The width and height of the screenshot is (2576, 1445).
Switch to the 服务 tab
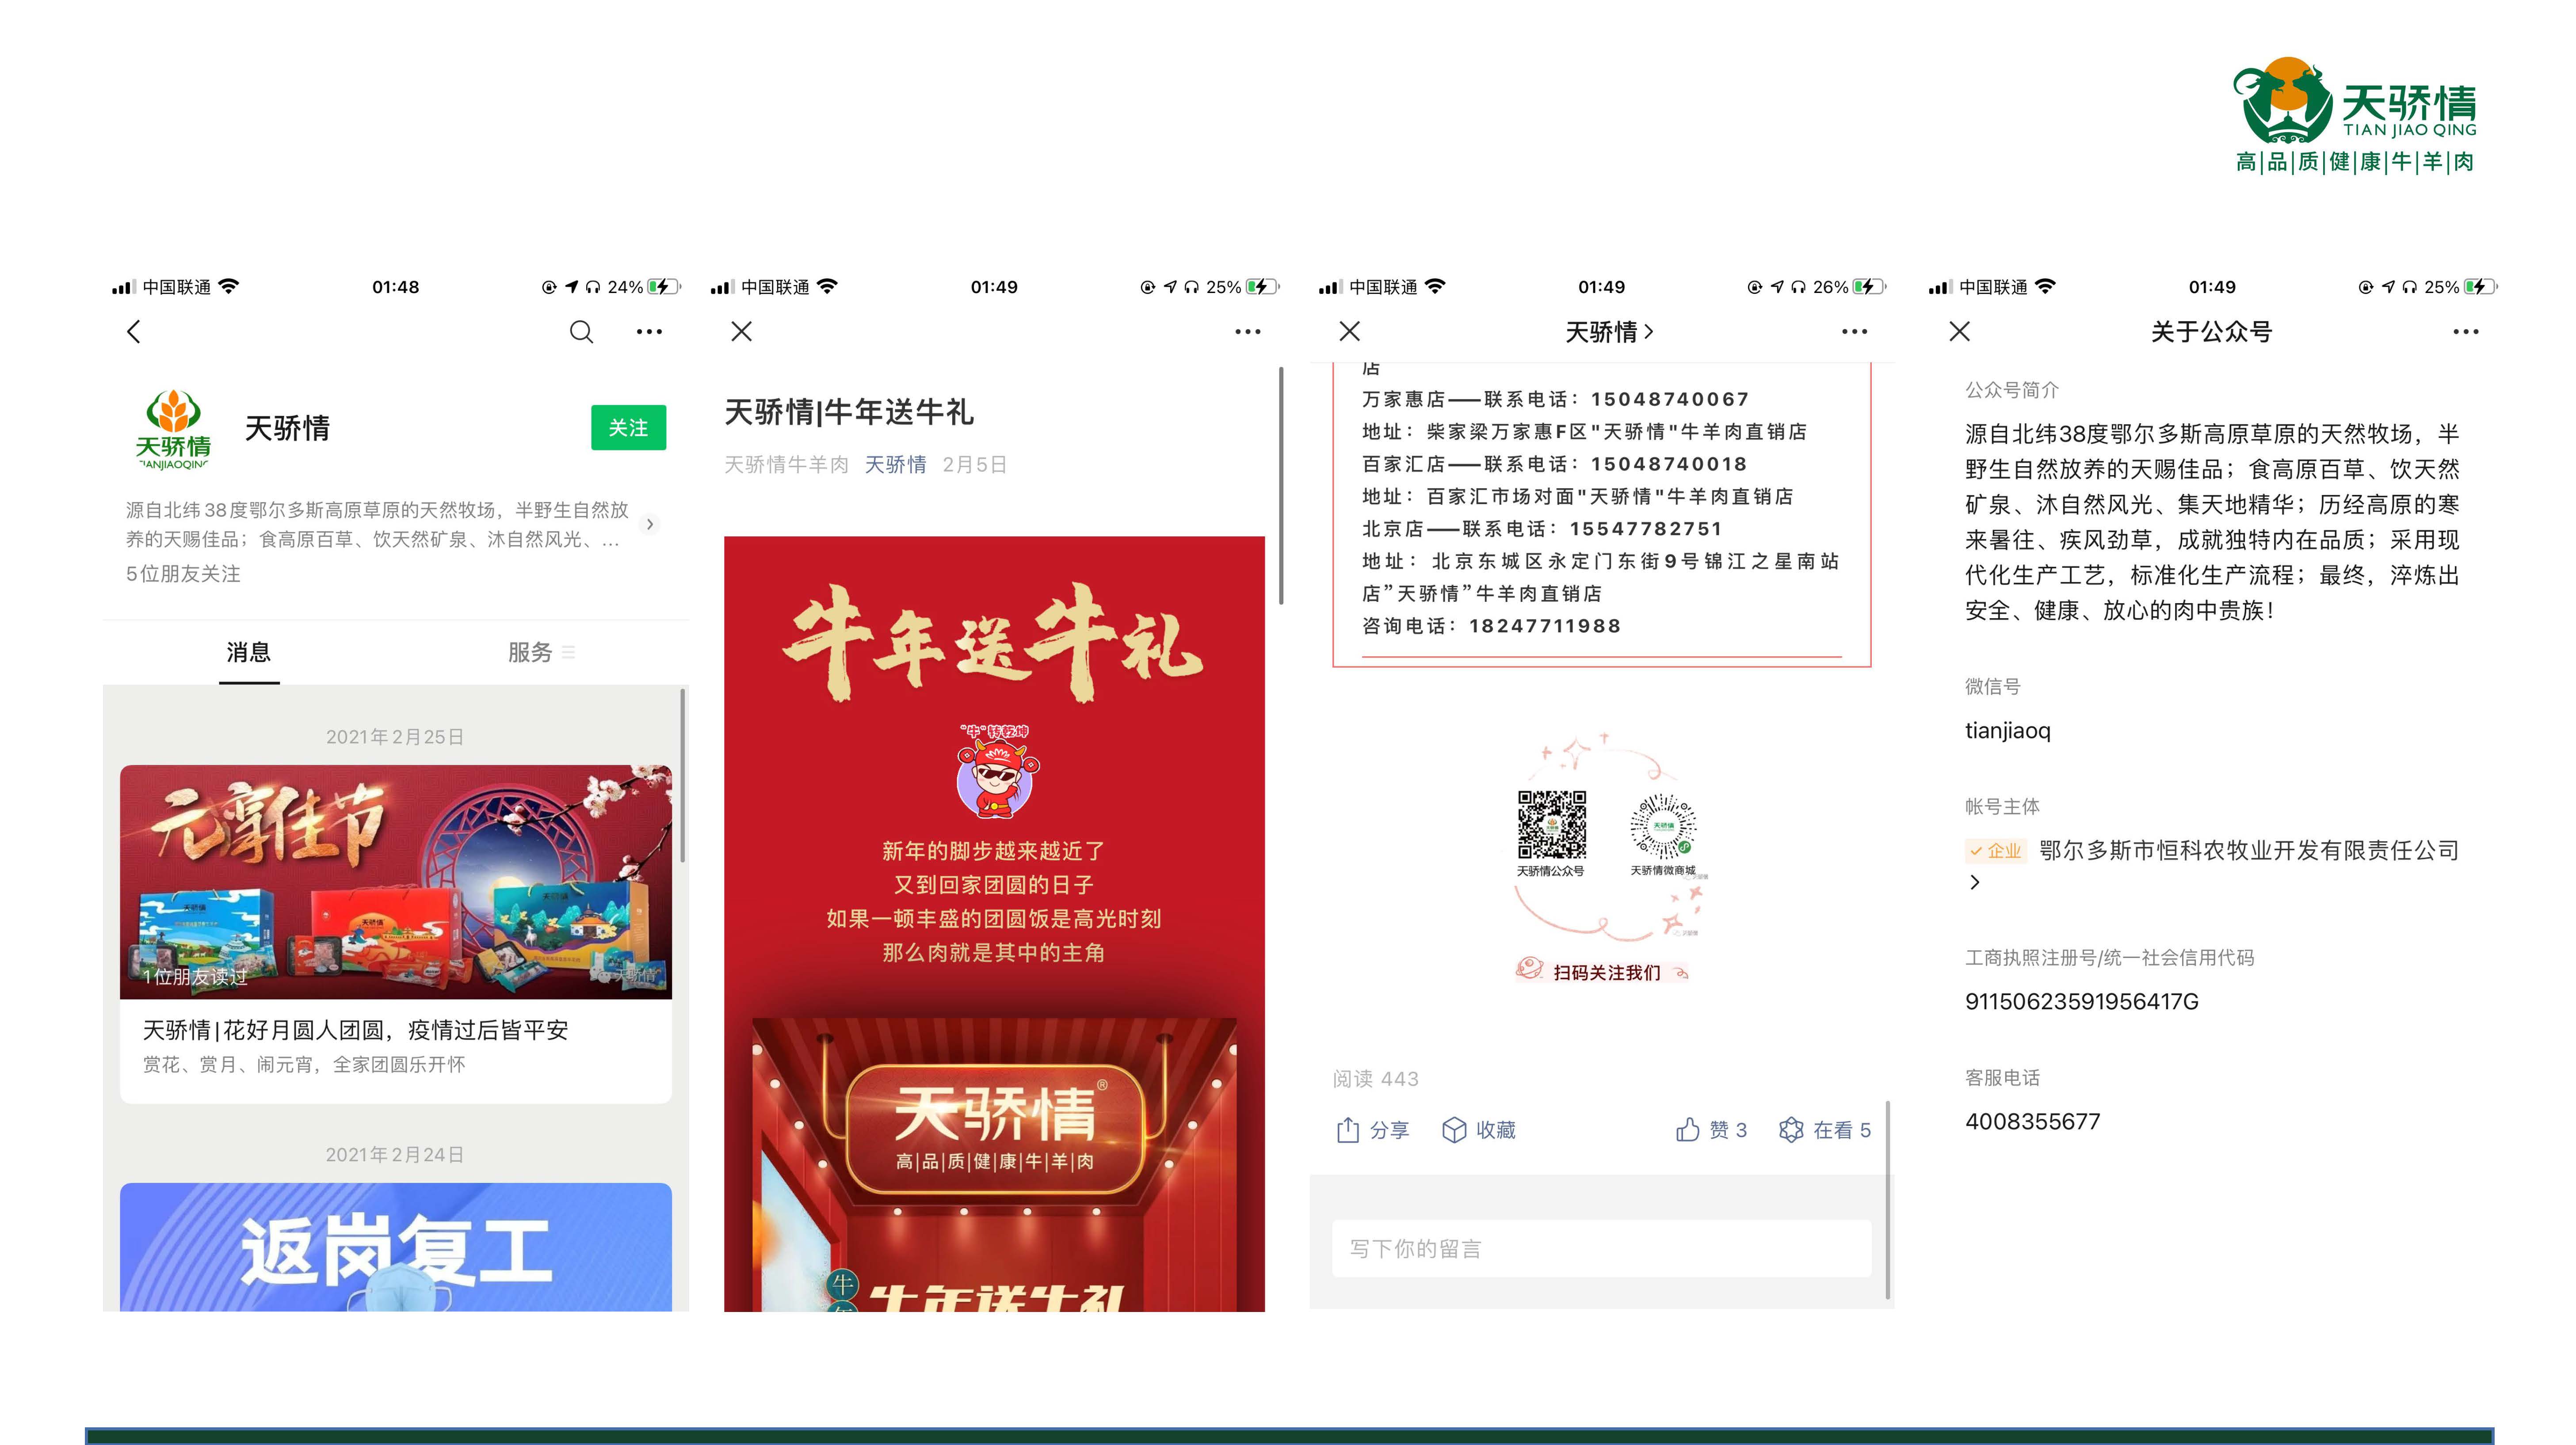pos(530,653)
